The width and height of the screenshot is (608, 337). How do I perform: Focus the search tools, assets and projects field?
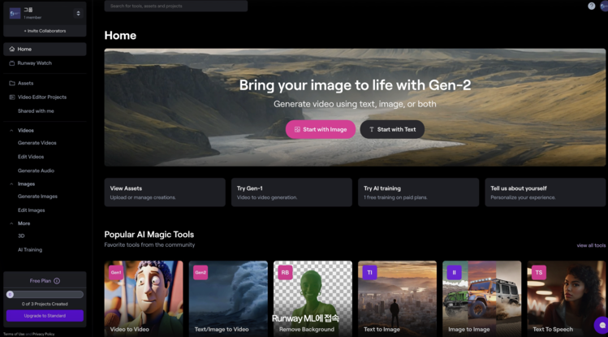click(175, 6)
